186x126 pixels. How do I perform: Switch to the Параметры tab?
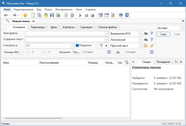pos(38,27)
